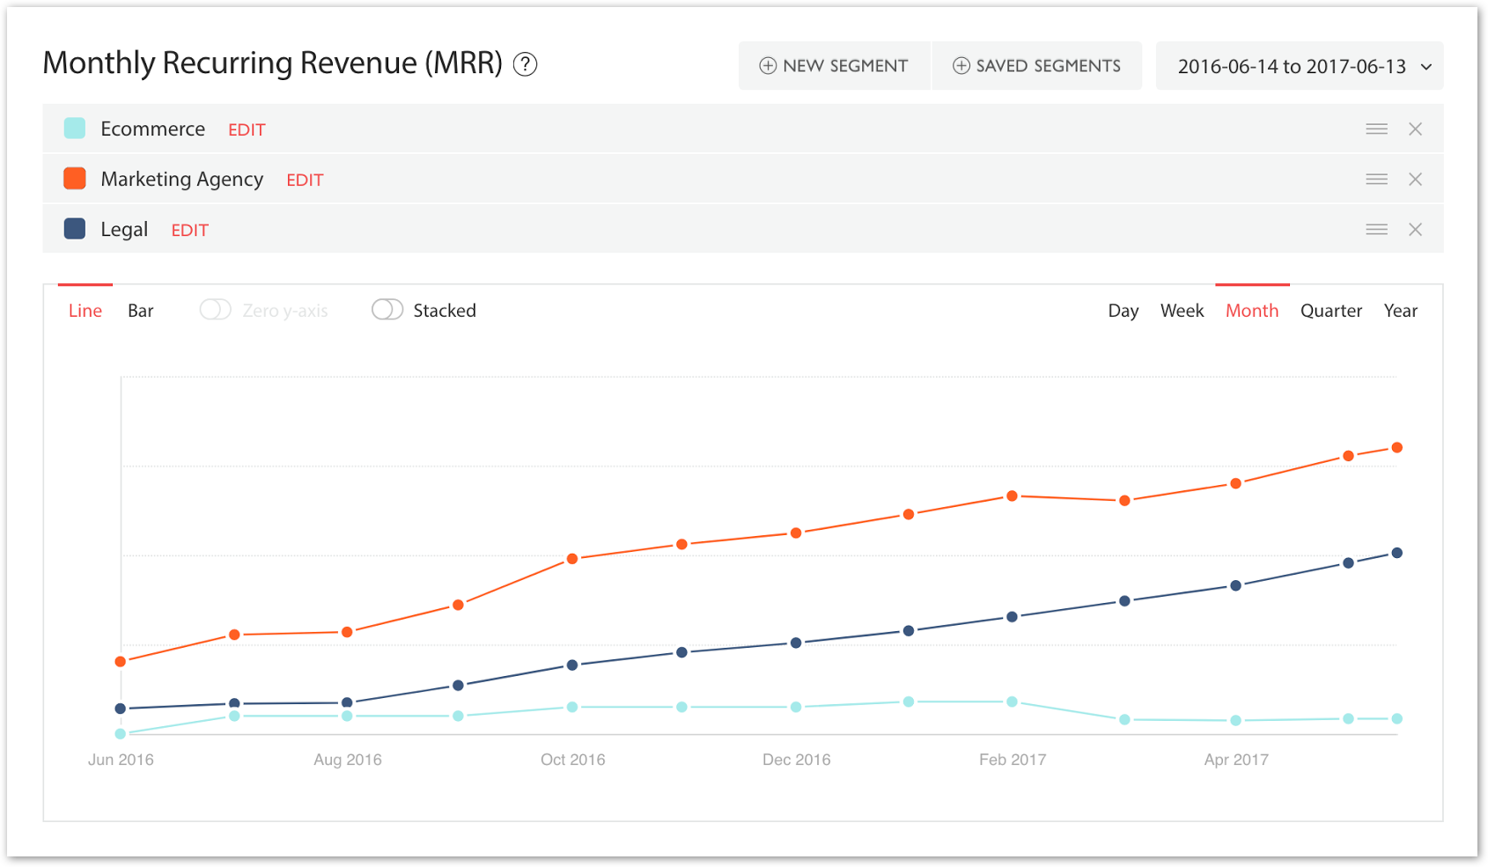This screenshot has width=1488, height=867.
Task: Select Week granularity
Action: point(1182,310)
